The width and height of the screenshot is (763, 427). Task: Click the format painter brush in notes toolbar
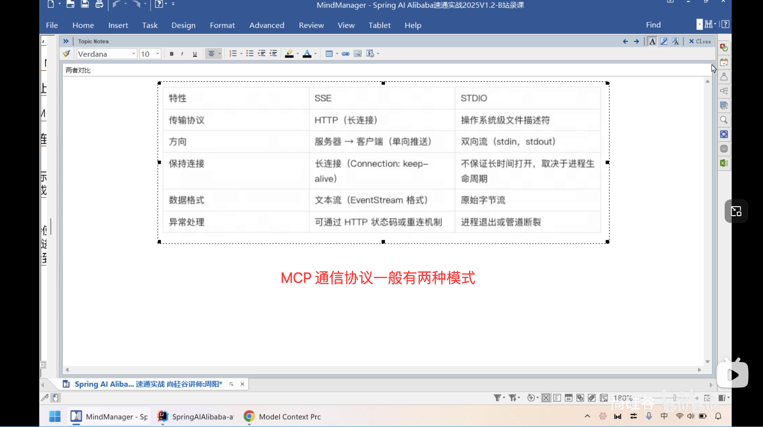tap(67, 54)
